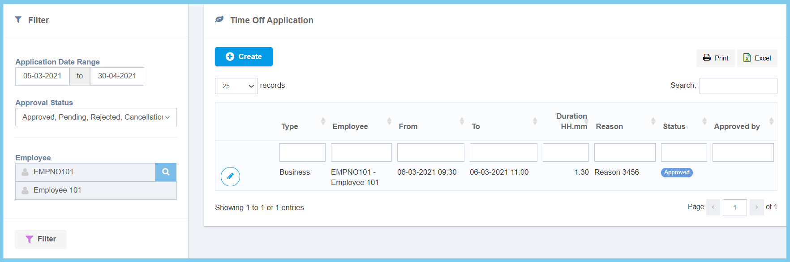Sort table by From column arrows
This screenshot has height=262, width=790.
tap(462, 121)
